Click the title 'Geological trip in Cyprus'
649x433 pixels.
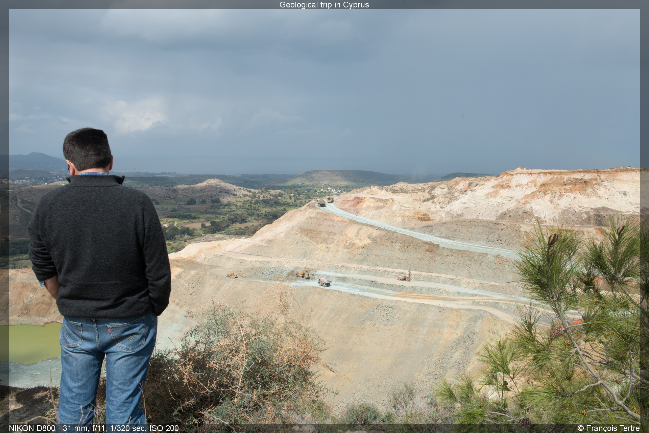point(324,5)
